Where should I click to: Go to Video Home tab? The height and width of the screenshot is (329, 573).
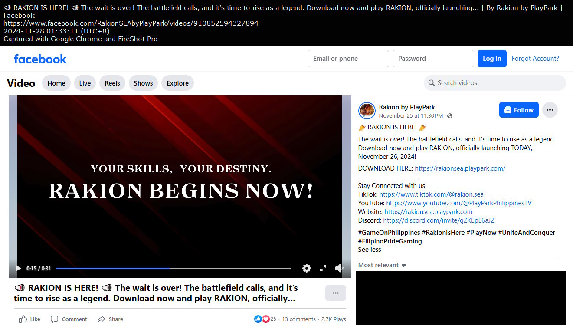click(x=56, y=83)
